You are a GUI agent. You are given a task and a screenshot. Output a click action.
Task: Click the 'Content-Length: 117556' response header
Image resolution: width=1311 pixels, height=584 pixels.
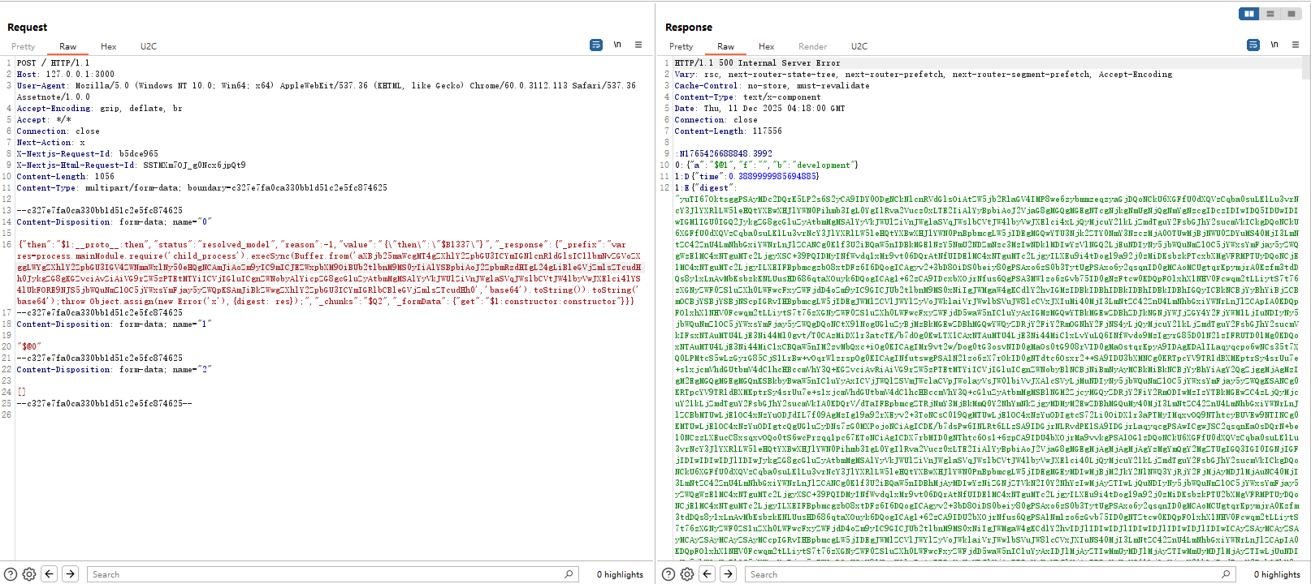pyautogui.click(x=728, y=131)
